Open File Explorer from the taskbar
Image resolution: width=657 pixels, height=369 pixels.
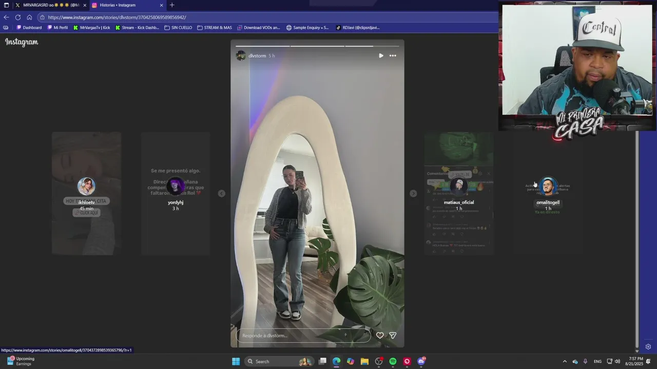pyautogui.click(x=364, y=361)
